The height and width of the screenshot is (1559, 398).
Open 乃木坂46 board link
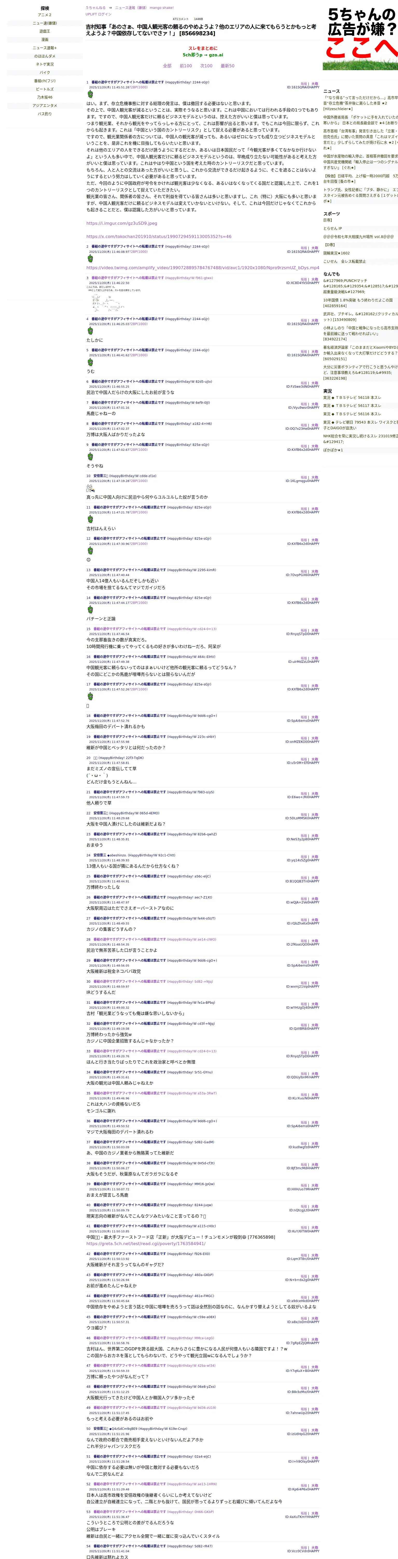45,97
